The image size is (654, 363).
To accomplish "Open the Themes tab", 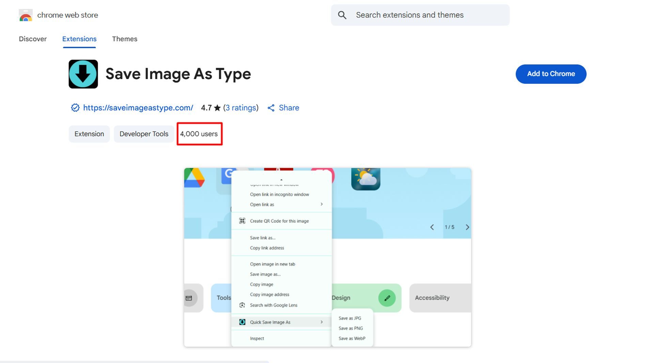I will 125,39.
